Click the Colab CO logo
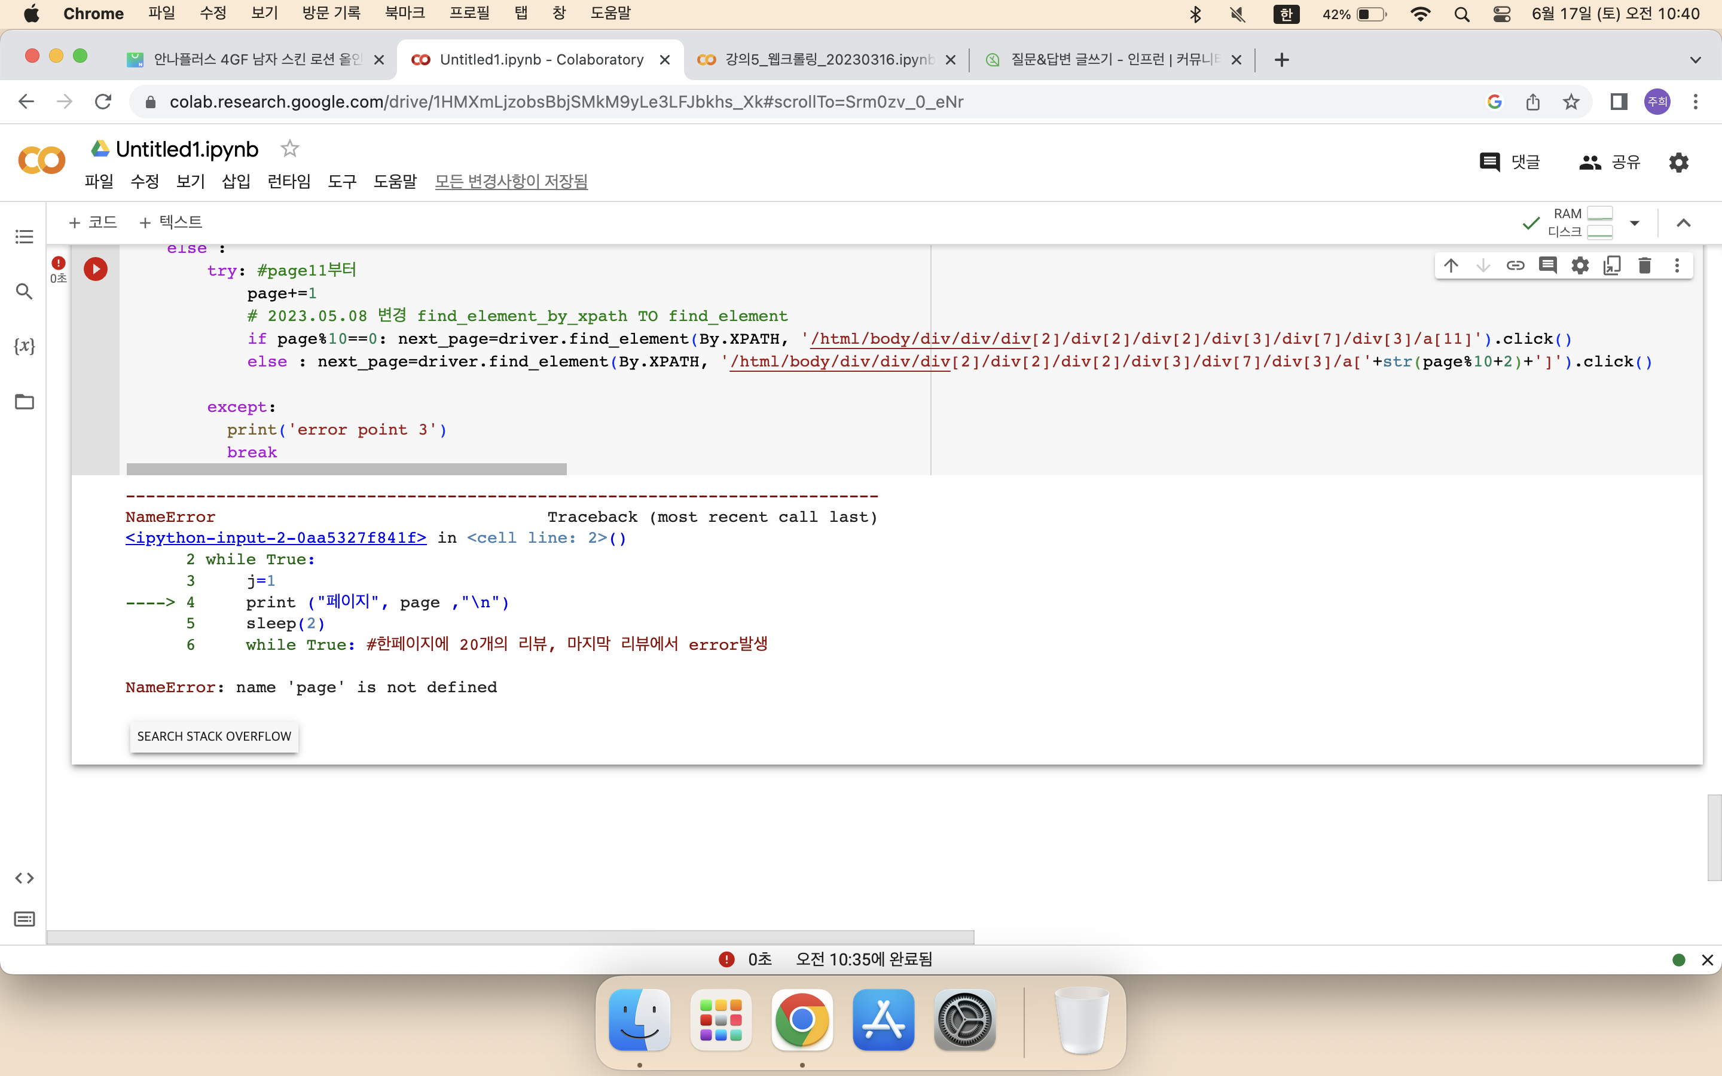The height and width of the screenshot is (1076, 1722). [x=41, y=160]
